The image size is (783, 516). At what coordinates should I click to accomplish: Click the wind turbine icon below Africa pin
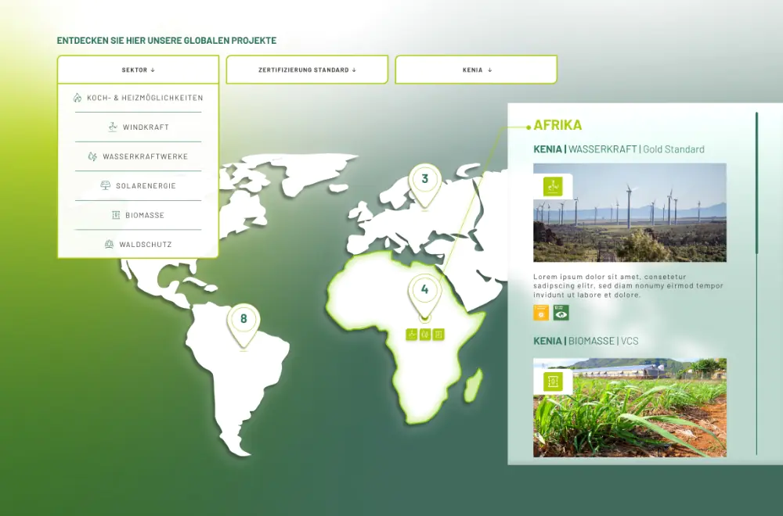point(411,335)
